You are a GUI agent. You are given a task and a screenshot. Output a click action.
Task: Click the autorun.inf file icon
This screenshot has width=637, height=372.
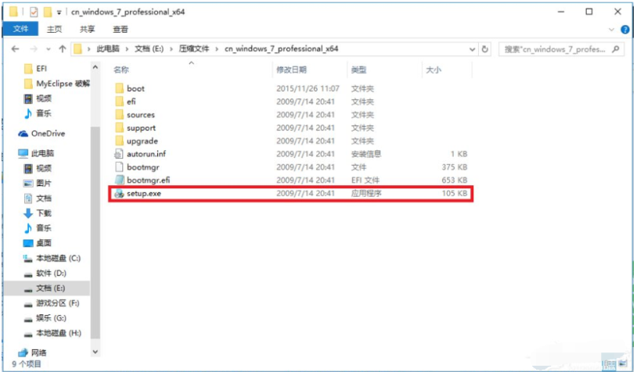pyautogui.click(x=119, y=154)
